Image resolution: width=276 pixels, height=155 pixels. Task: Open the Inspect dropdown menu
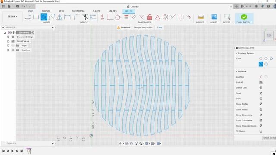click(x=201, y=22)
